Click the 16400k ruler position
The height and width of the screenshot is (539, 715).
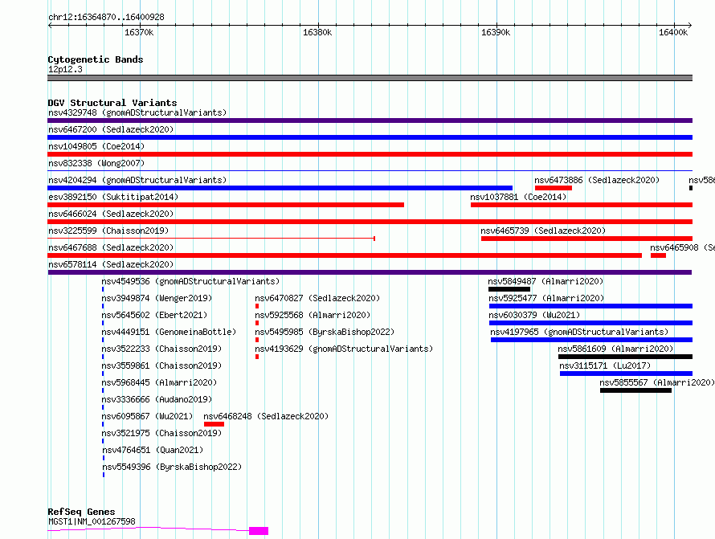(x=673, y=32)
